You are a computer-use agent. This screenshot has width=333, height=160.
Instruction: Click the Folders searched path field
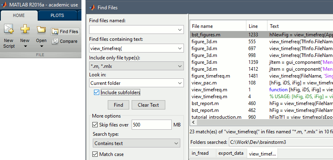[x=281, y=142]
